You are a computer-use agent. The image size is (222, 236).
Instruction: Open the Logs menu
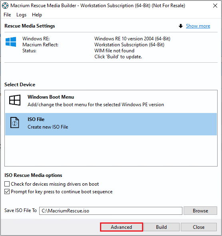click(22, 15)
